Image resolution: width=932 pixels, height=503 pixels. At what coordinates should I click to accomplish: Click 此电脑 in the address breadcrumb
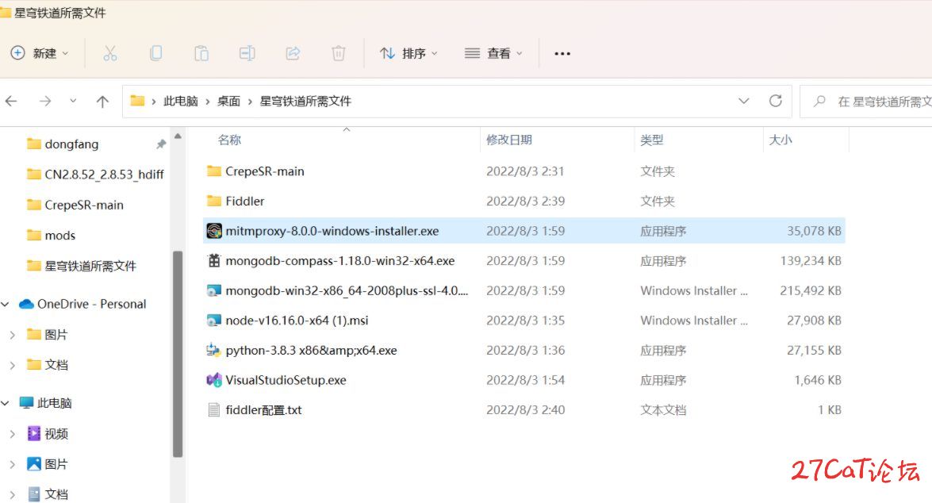tap(181, 101)
